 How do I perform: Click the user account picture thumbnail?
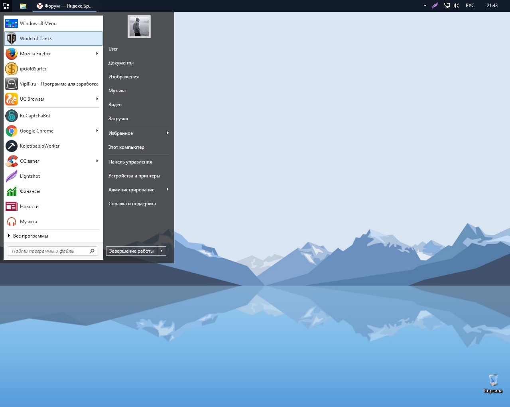click(139, 27)
